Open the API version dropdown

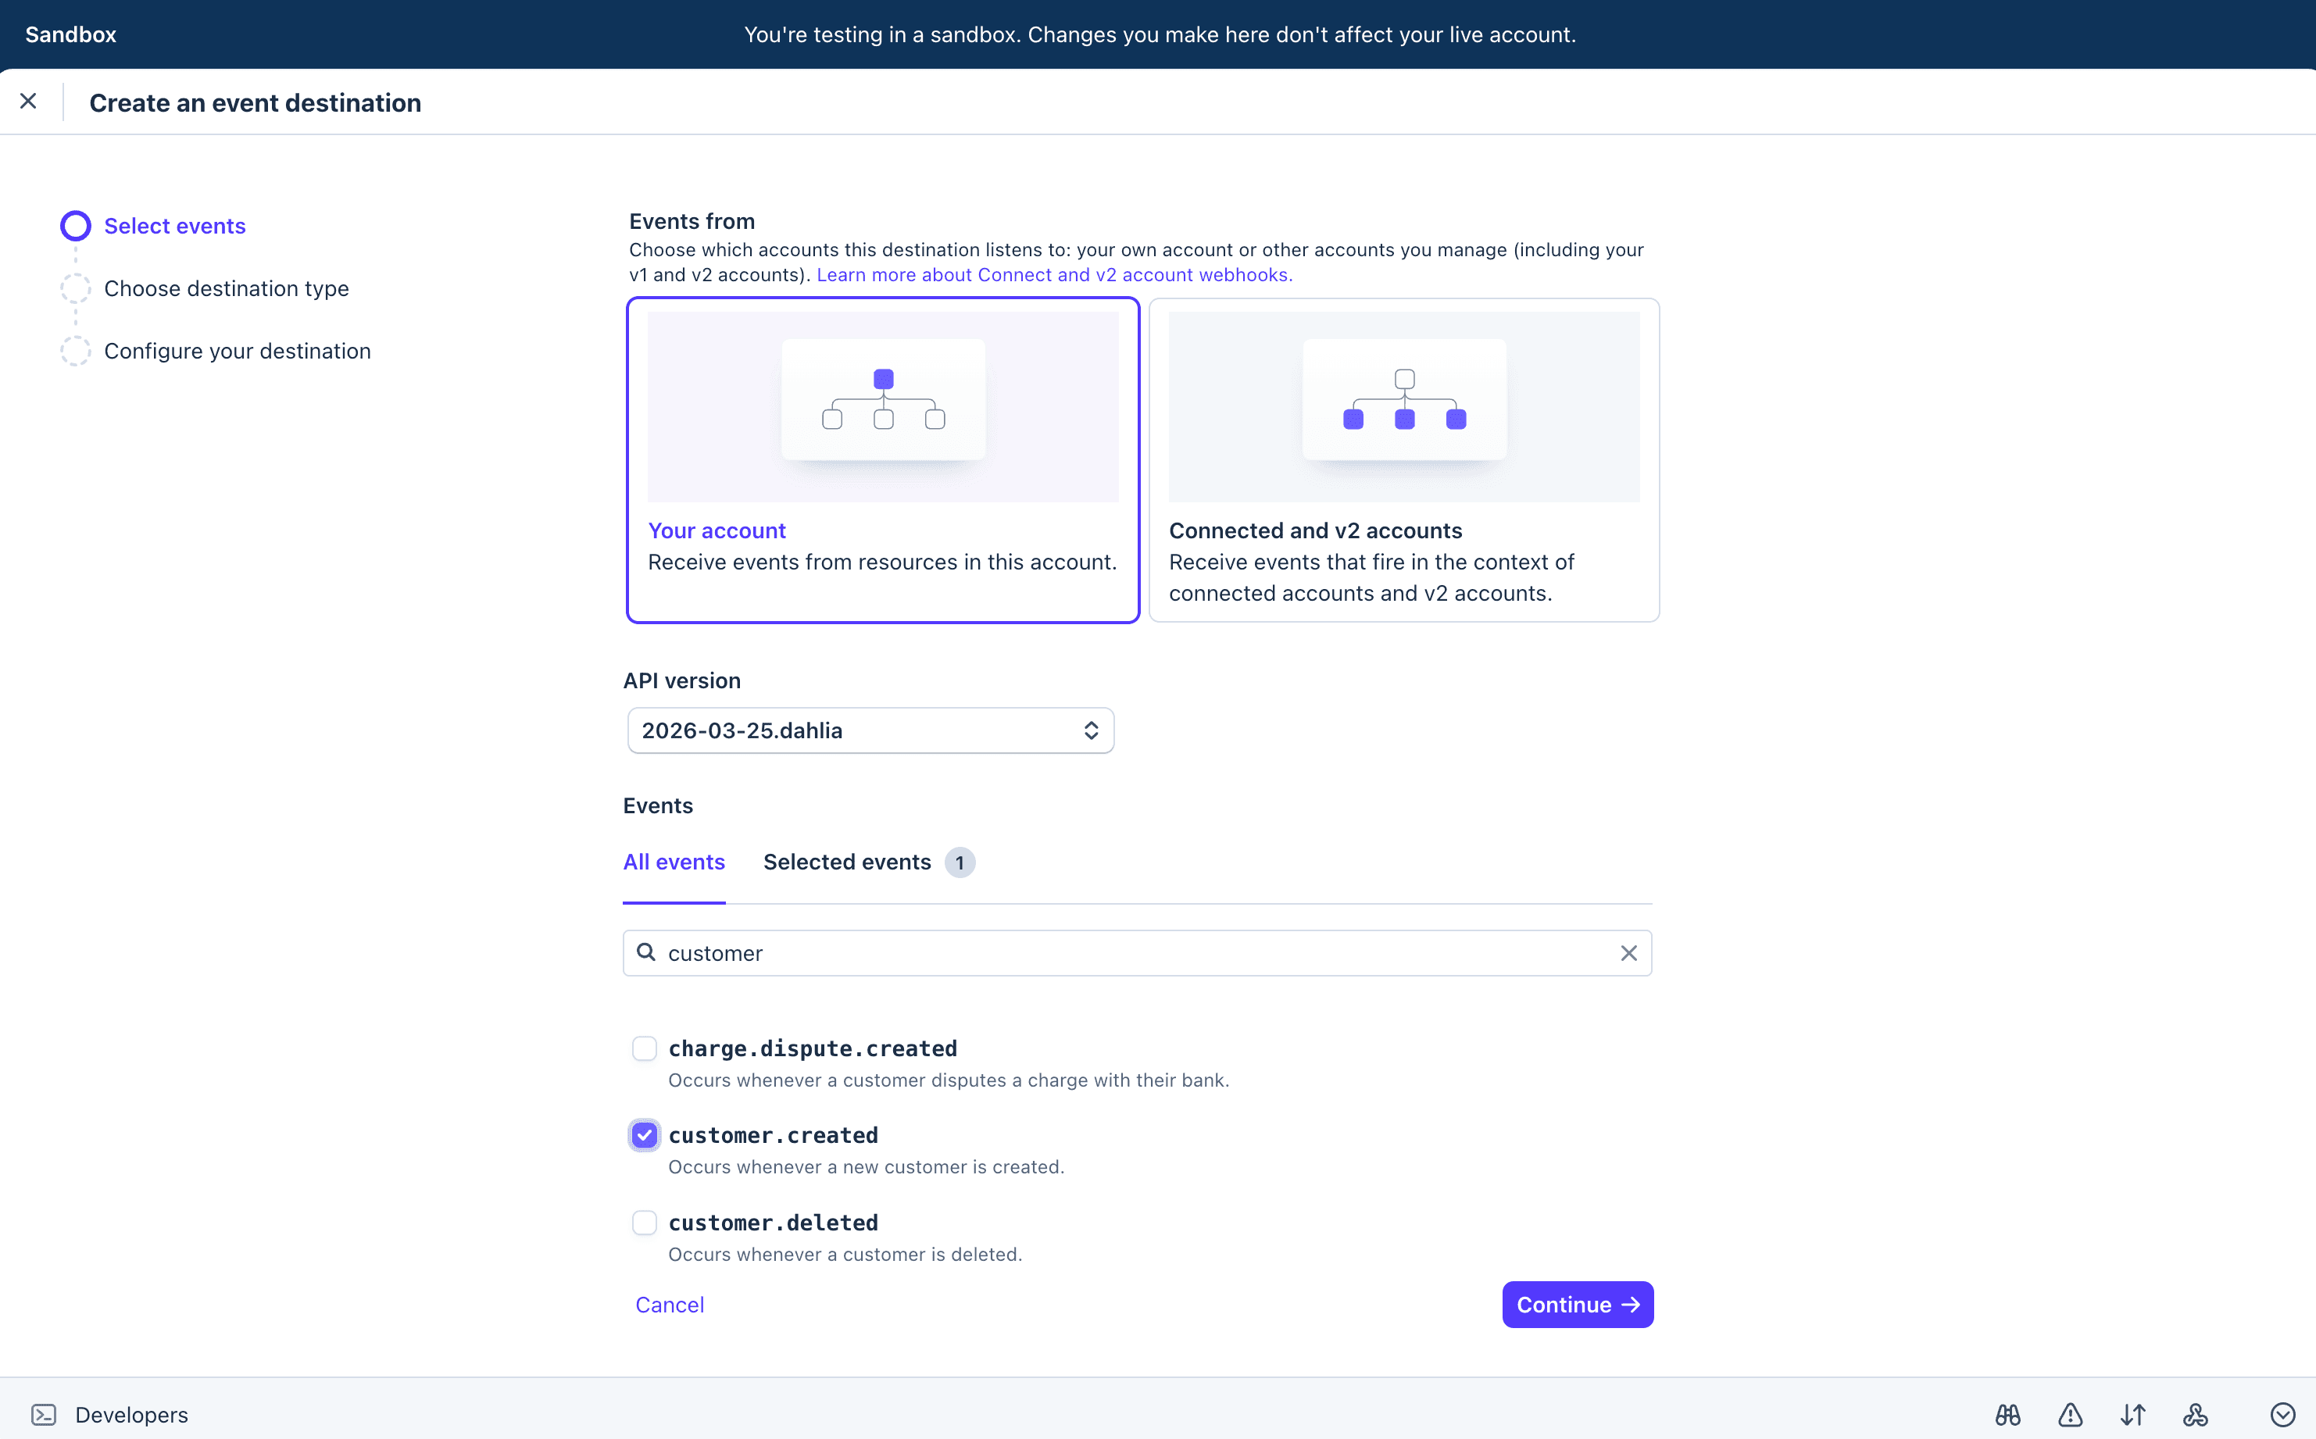tap(869, 730)
